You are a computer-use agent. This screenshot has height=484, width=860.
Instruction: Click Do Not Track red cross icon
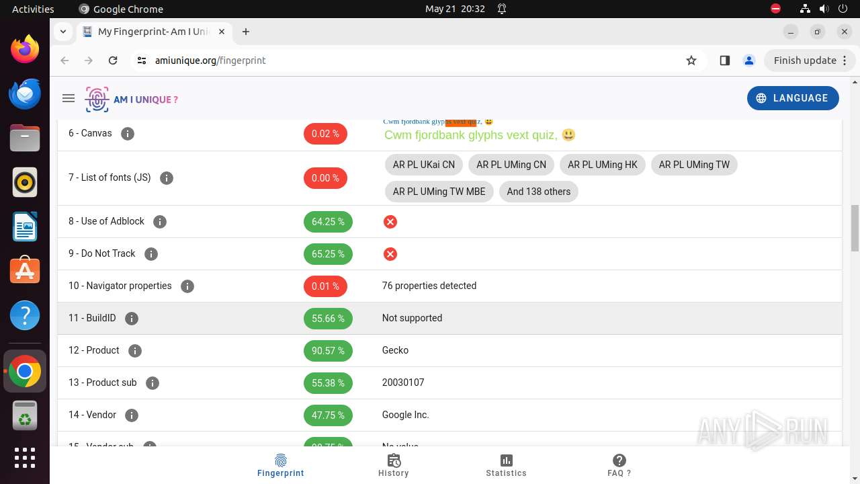[390, 254]
